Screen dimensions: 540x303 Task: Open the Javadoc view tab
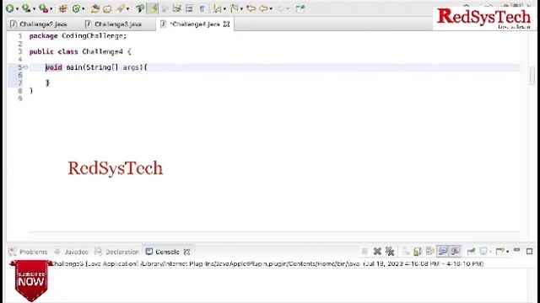(x=72, y=252)
